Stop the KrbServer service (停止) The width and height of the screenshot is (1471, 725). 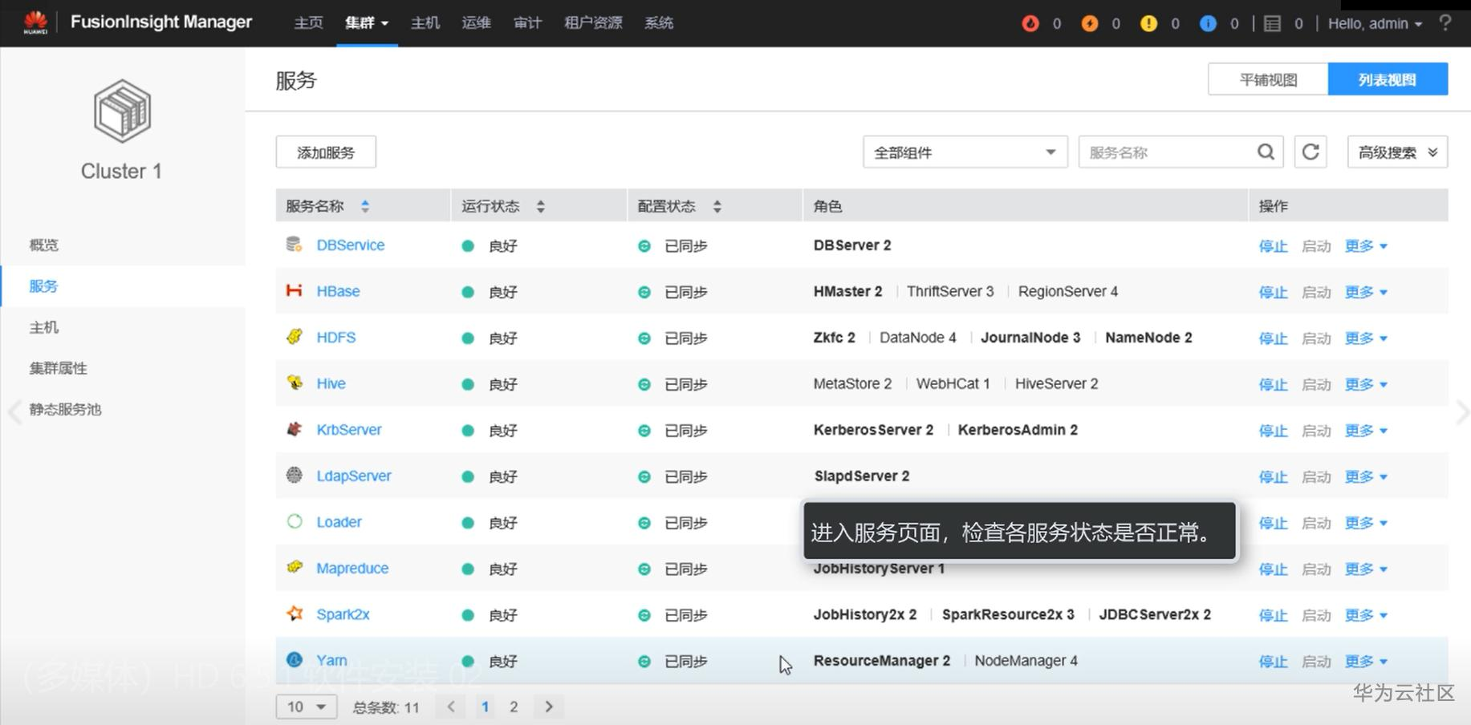[1273, 431]
